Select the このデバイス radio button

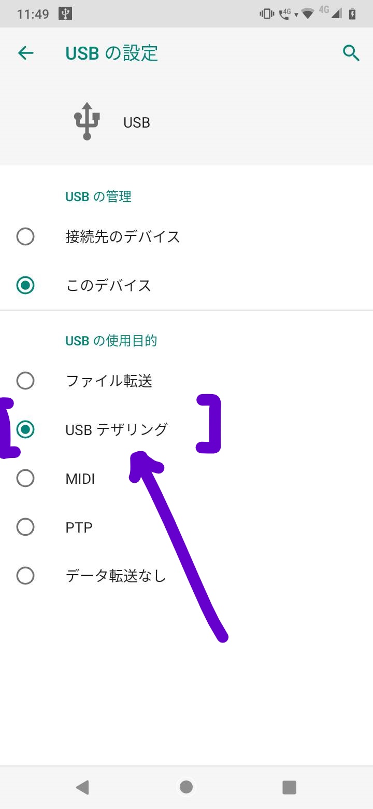[25, 286]
